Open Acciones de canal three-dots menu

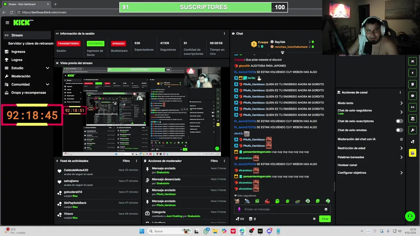pos(400,92)
